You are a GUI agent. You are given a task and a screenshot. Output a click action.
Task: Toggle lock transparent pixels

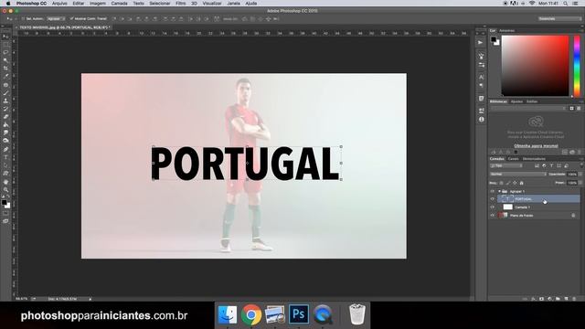pyautogui.click(x=502, y=183)
